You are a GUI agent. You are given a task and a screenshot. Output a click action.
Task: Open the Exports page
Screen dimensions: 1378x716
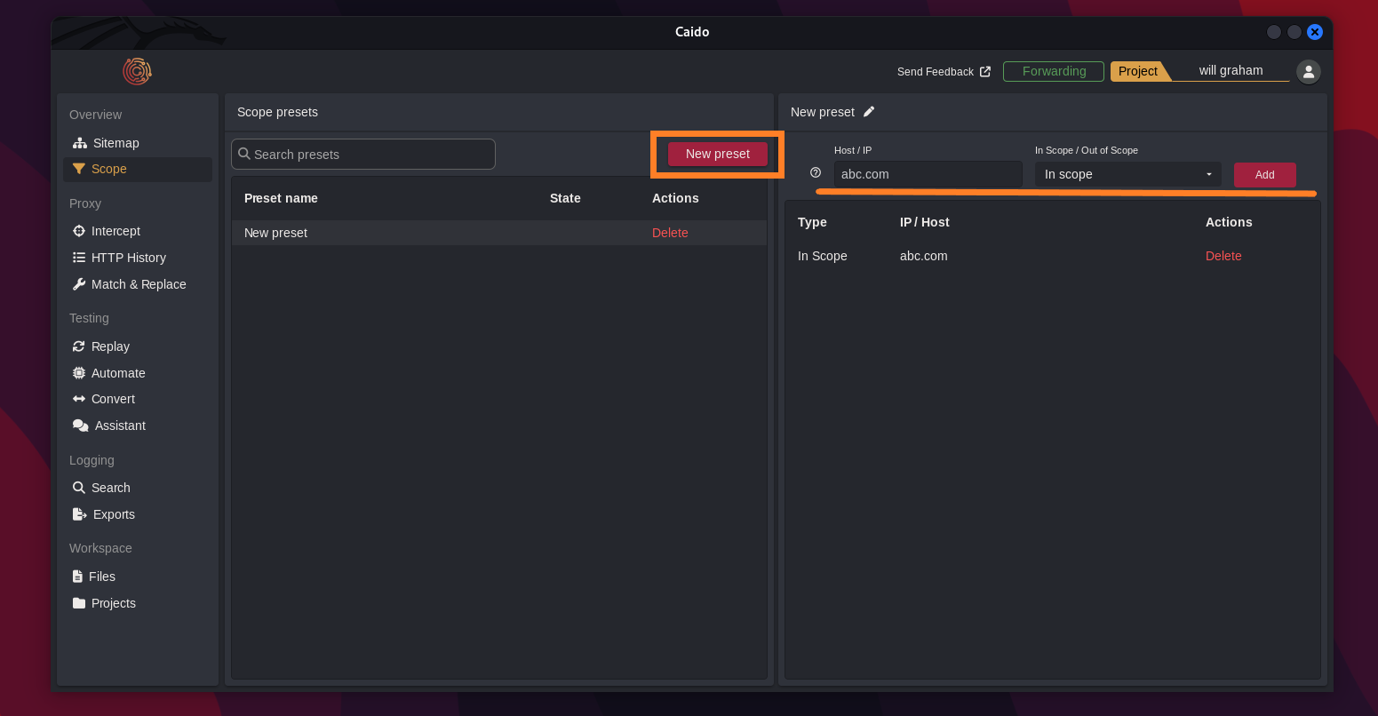tap(138, 514)
